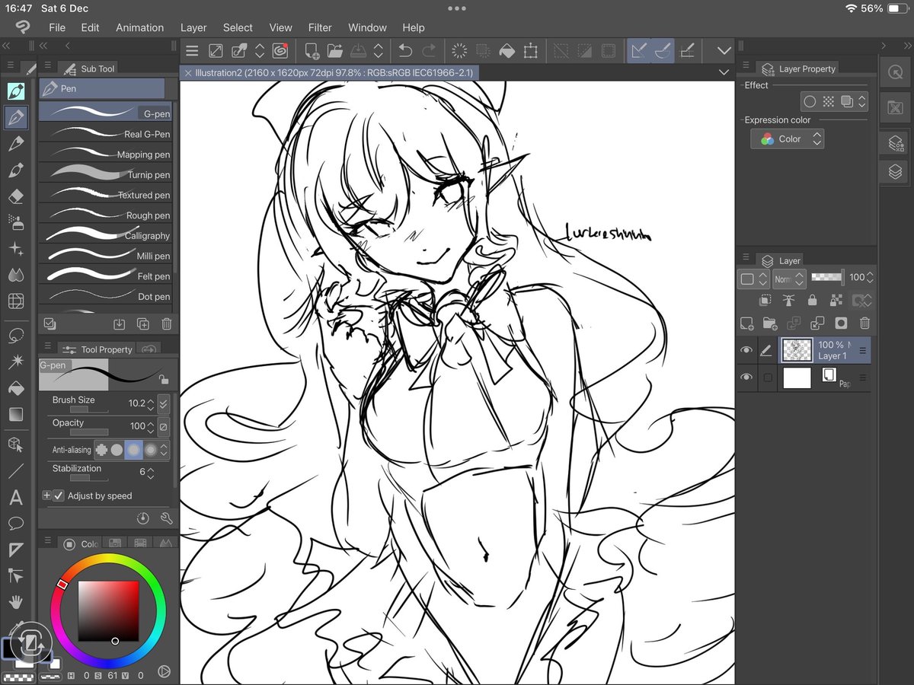Hide Layer 1 using its eye icon

point(746,351)
